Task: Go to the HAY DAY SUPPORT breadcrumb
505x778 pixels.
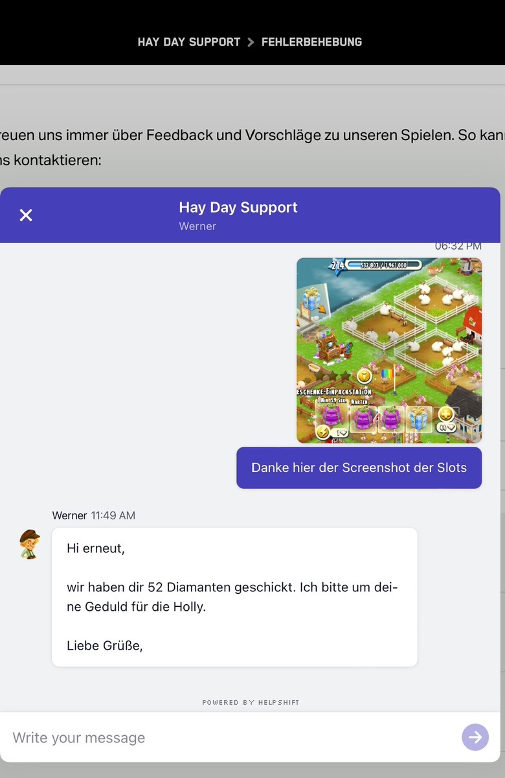Action: click(189, 42)
